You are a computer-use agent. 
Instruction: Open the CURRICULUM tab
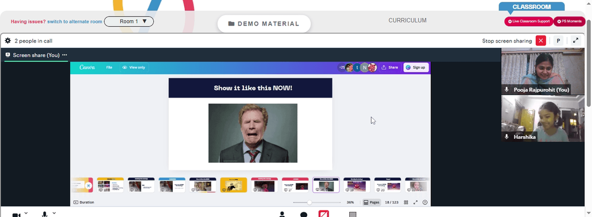coord(407,20)
